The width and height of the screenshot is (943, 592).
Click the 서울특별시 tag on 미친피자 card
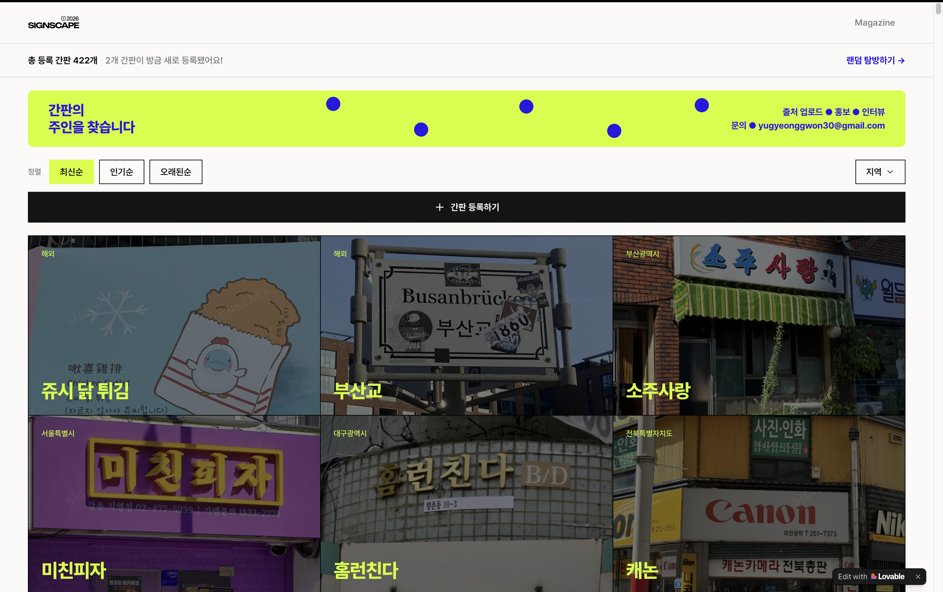click(x=58, y=434)
